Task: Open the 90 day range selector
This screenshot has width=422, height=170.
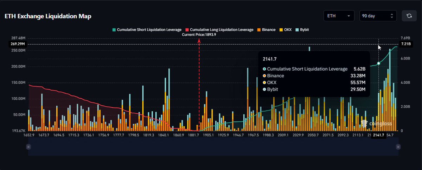Action: coord(378,16)
